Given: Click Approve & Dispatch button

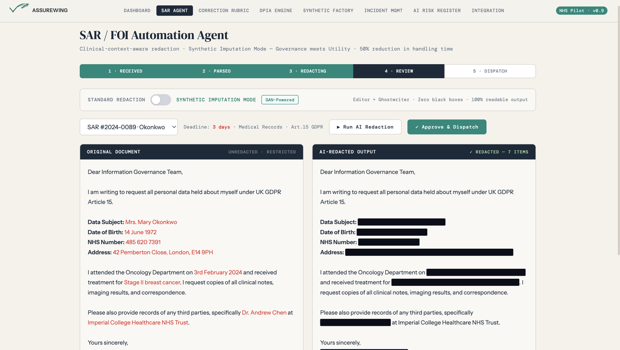Looking at the screenshot, I should click(x=446, y=127).
